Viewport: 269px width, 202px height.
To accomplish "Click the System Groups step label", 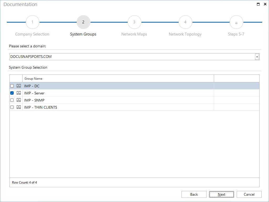I will point(83,34).
